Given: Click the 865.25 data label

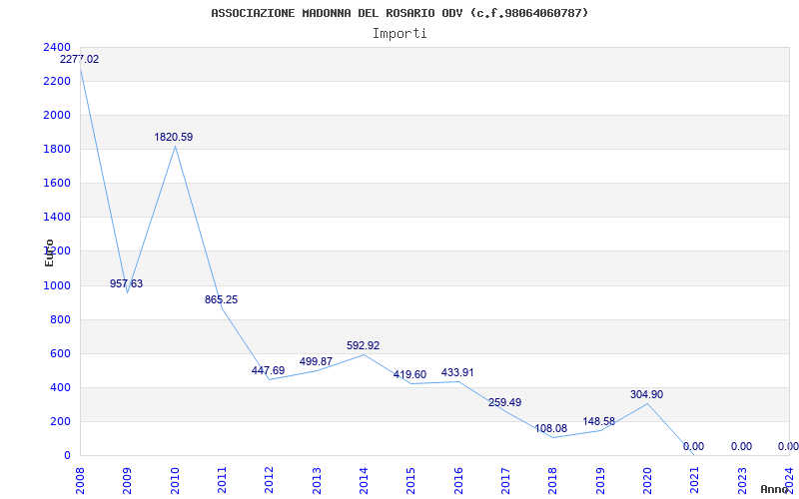Looking at the screenshot, I should pyautogui.click(x=221, y=300).
